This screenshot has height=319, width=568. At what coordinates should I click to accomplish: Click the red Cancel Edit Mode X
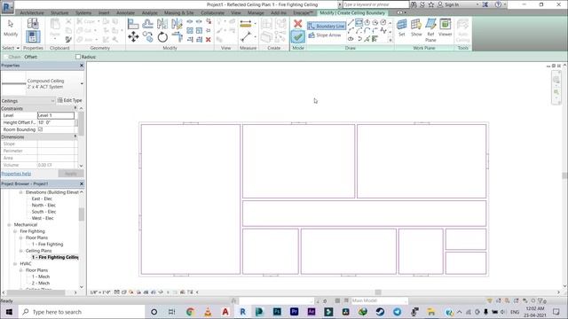(x=298, y=24)
